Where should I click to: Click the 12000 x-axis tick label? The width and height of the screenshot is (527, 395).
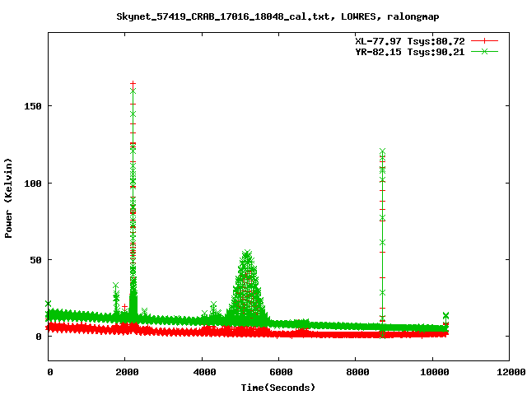pyautogui.click(x=511, y=372)
